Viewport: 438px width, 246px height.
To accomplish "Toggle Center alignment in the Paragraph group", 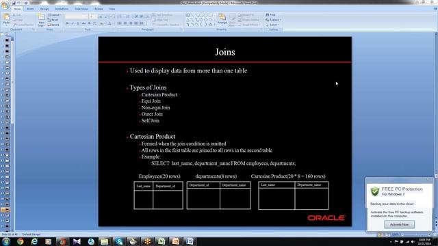I will [125, 23].
